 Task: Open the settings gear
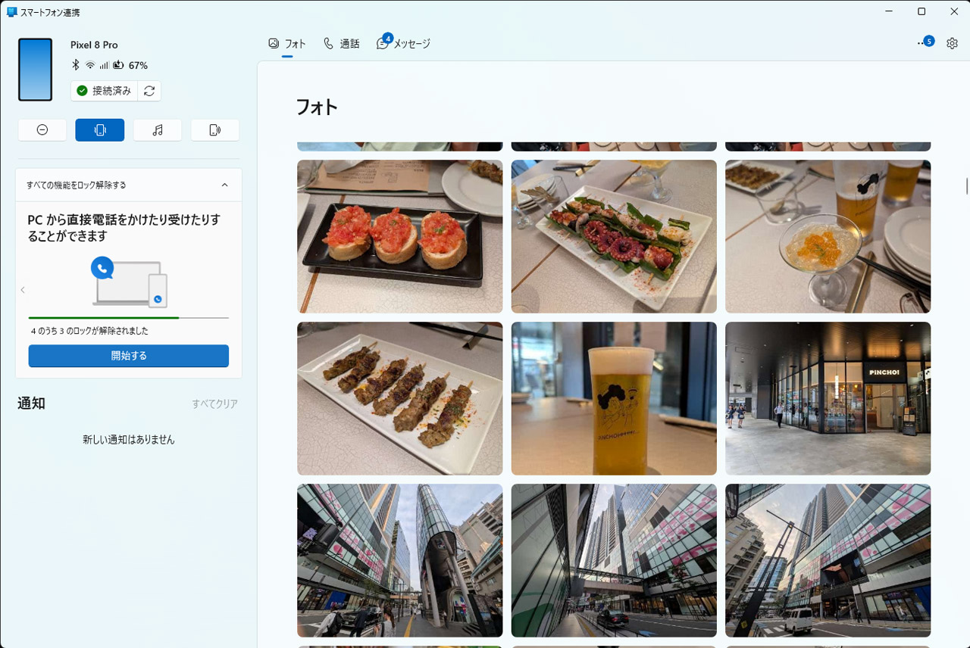[x=952, y=43]
